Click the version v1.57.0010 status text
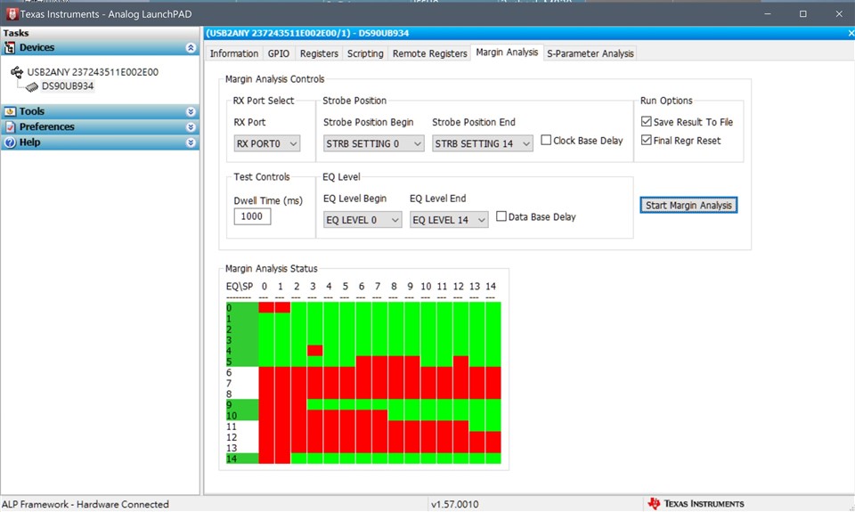This screenshot has height=512, width=855. coord(455,504)
